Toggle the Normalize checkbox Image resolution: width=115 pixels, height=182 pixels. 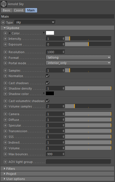tap(47, 76)
